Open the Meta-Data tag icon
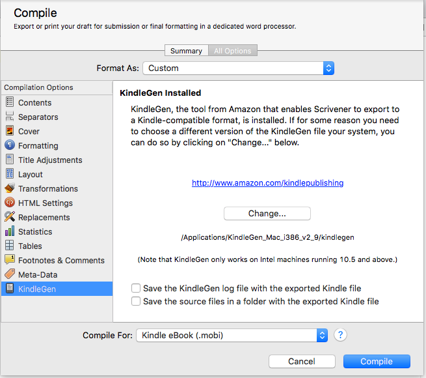This screenshot has height=378, width=426. (x=10, y=274)
